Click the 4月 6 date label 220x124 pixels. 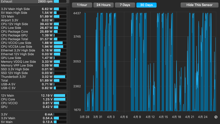(124, 117)
